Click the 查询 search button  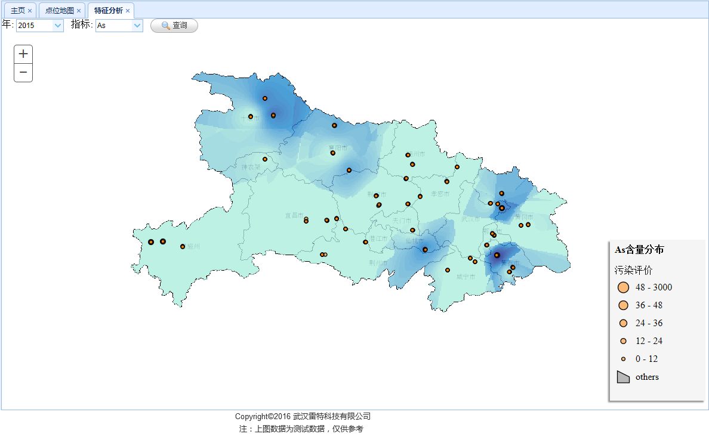point(174,26)
